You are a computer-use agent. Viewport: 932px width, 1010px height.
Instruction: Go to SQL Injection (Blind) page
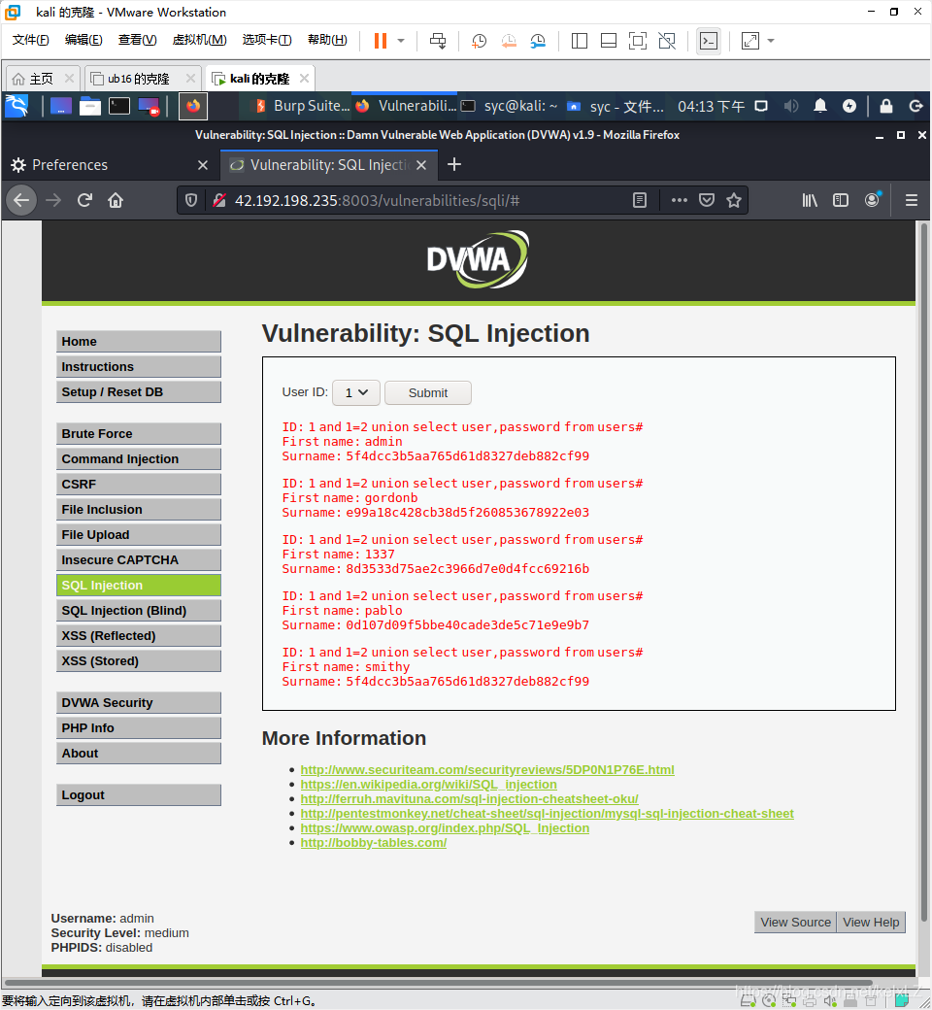coord(139,610)
